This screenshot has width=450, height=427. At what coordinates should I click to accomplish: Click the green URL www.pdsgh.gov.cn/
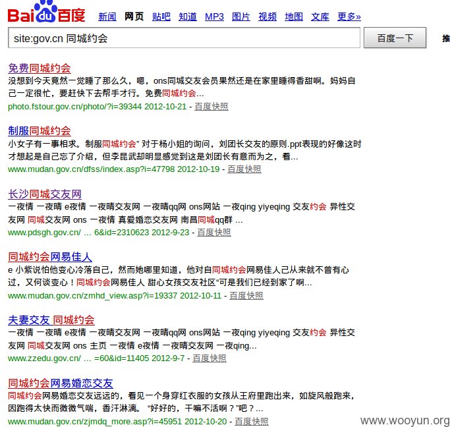point(45,233)
